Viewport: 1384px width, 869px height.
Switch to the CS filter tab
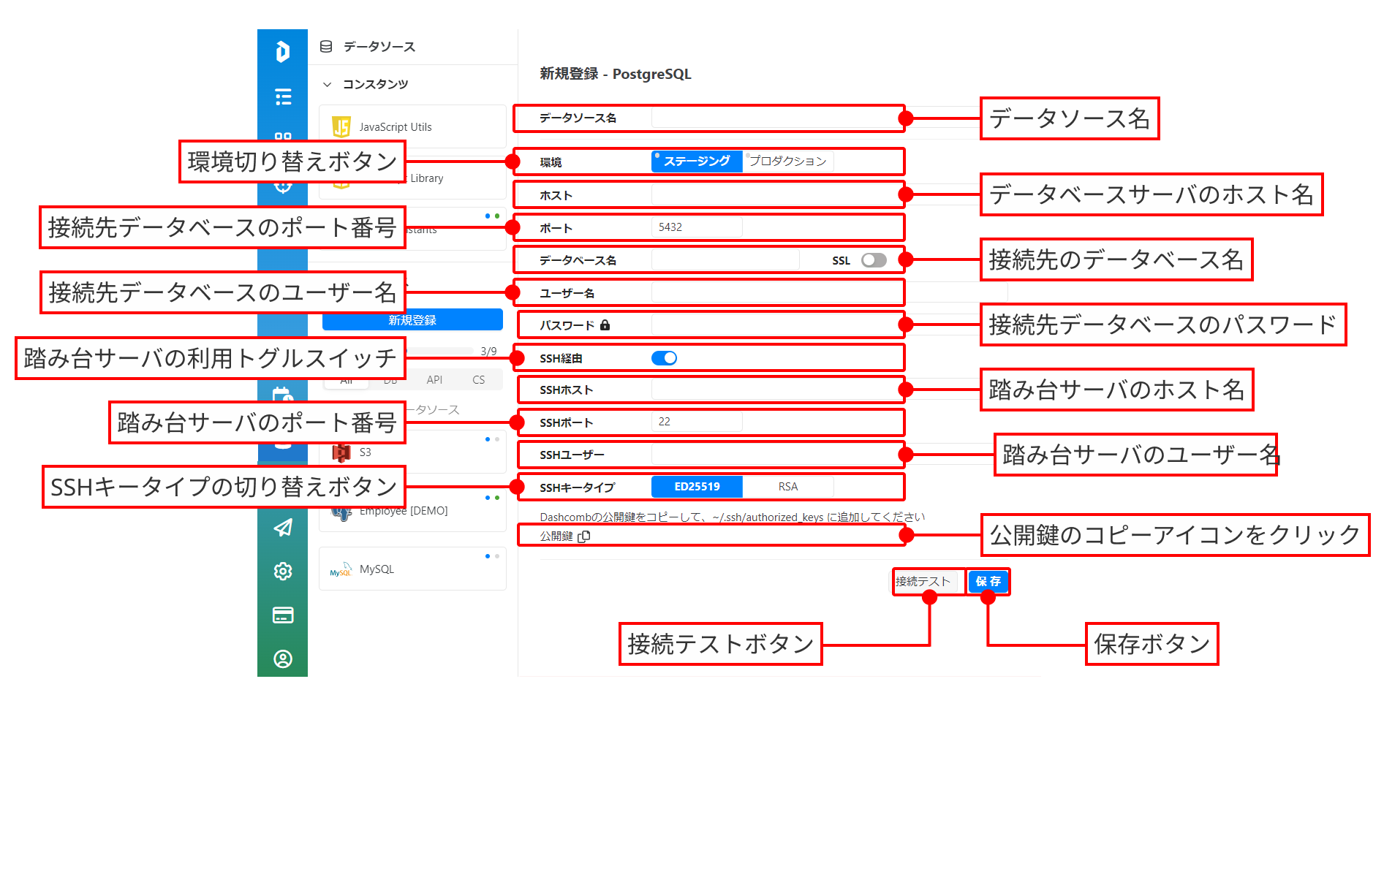tap(478, 380)
